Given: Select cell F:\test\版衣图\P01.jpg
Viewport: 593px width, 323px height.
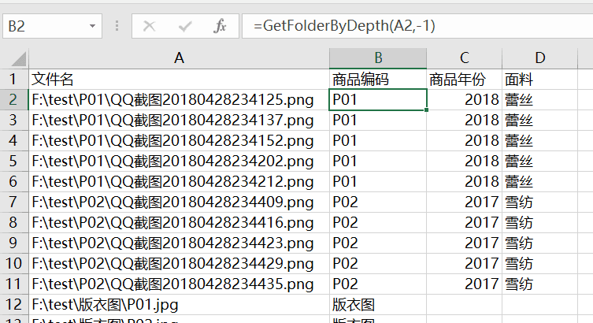Looking at the screenshot, I should pos(179,304).
